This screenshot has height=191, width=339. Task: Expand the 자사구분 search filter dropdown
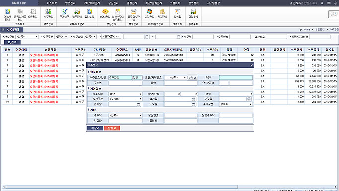click(x=27, y=37)
